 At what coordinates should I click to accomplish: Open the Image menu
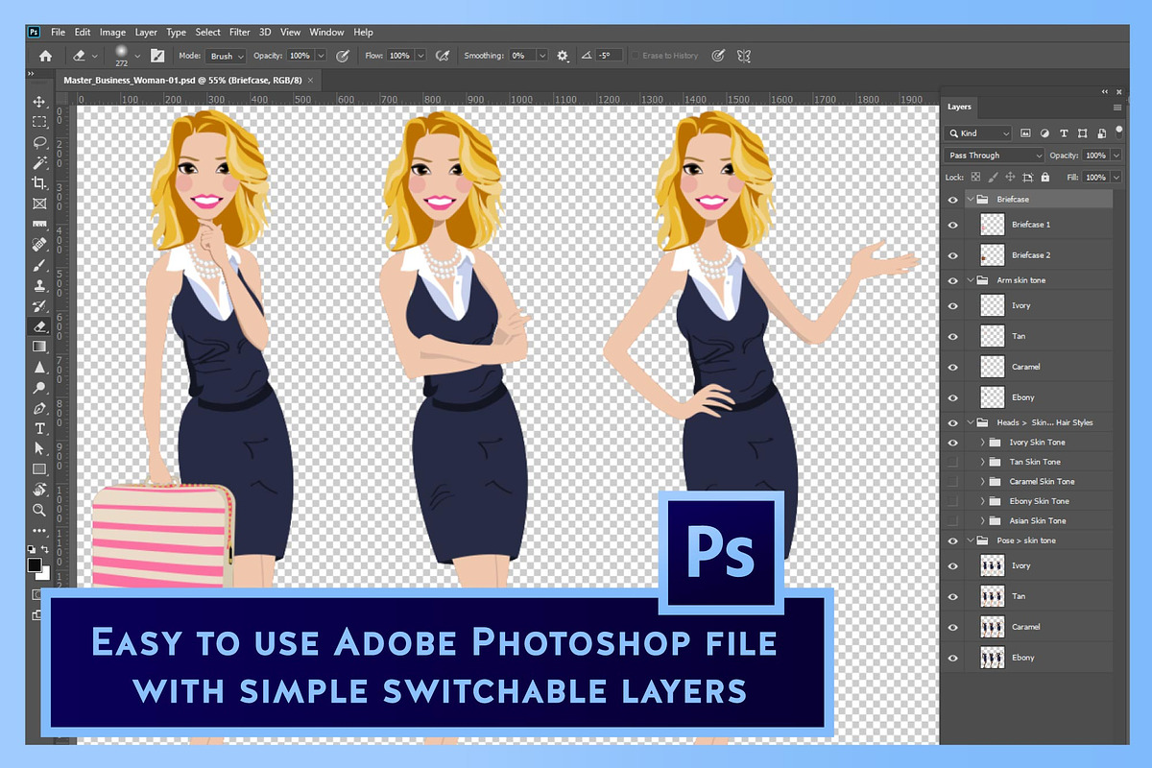click(x=112, y=32)
